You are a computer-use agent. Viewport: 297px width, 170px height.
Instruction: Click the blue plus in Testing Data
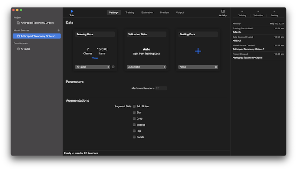[198, 51]
